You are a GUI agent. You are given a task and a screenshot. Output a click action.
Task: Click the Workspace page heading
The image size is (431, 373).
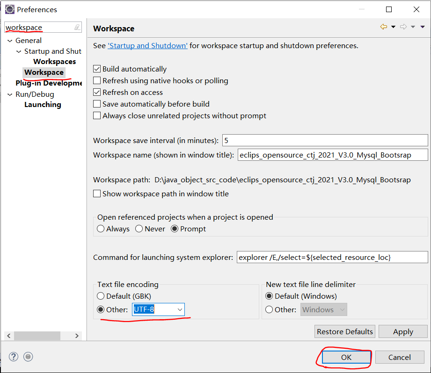coord(114,29)
